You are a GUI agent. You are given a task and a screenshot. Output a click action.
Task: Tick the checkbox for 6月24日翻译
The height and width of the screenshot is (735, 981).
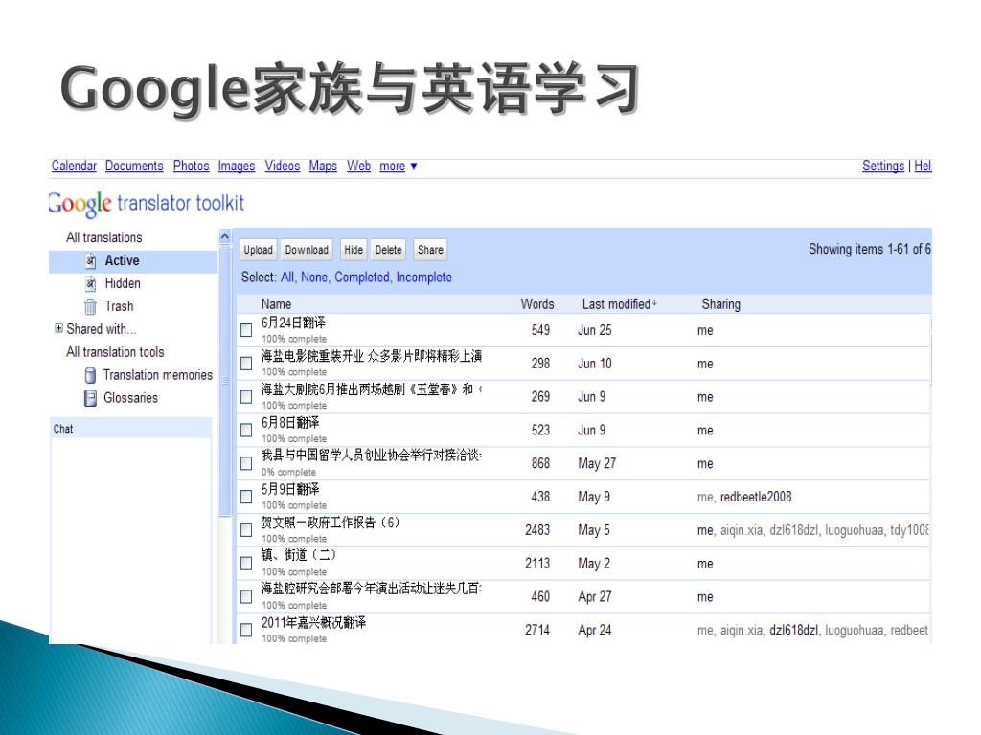coord(246,330)
